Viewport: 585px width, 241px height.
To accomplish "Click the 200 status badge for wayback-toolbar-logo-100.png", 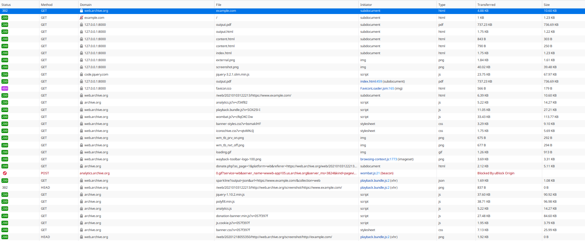I will [5, 159].
